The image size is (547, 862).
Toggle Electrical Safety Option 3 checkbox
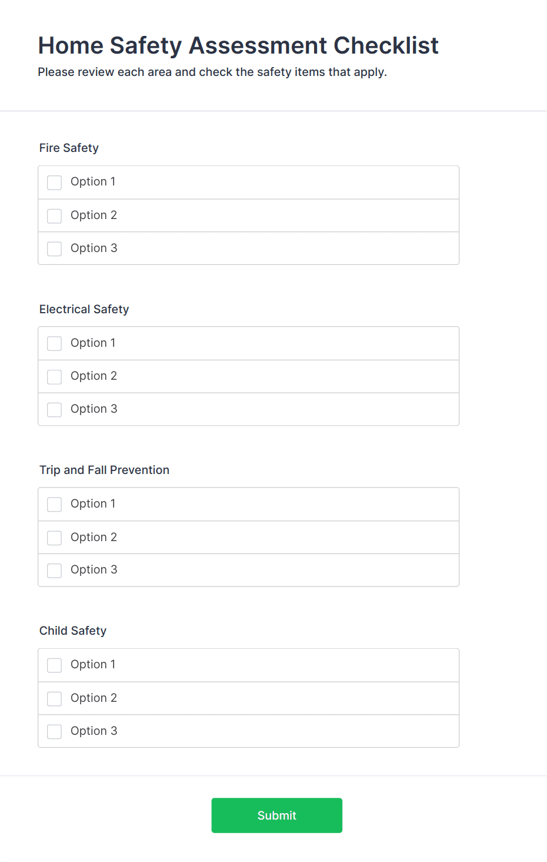coord(55,410)
